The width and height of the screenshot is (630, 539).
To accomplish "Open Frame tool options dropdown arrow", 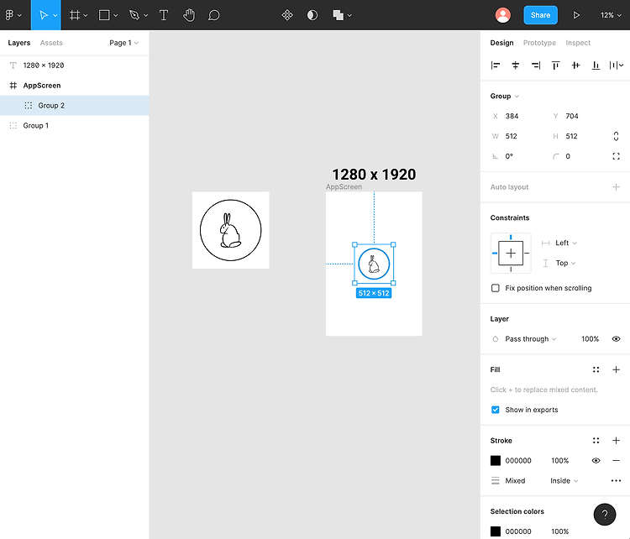I will [x=85, y=16].
